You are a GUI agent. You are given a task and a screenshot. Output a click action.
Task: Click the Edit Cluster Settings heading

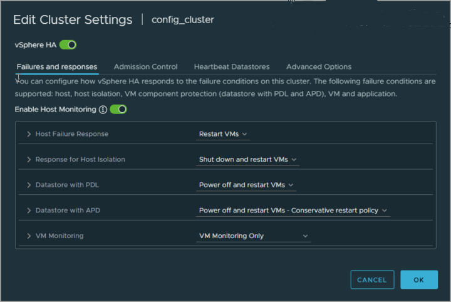point(73,20)
